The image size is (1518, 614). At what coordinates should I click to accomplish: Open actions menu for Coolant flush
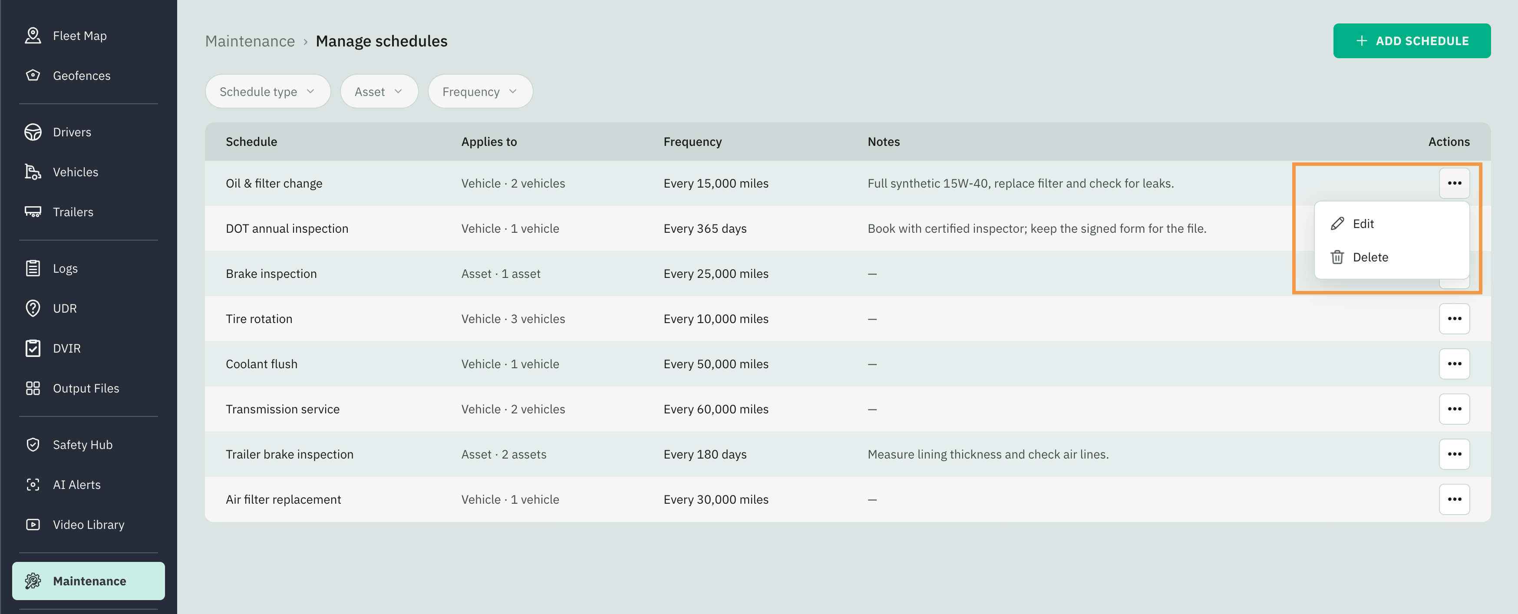click(x=1454, y=363)
